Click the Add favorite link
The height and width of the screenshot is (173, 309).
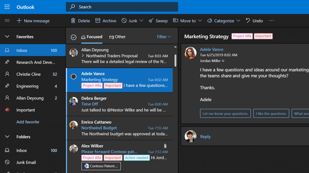click(x=28, y=122)
